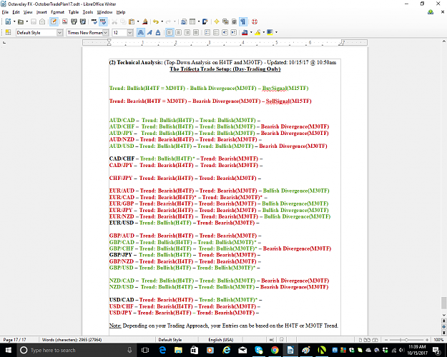Screen dimensions: 447x357
Task: Select Justified alignment
Action: (x=196, y=33)
